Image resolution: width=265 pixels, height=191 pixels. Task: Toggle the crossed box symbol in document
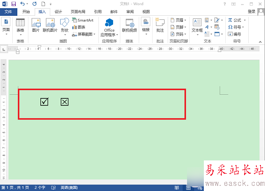click(65, 102)
